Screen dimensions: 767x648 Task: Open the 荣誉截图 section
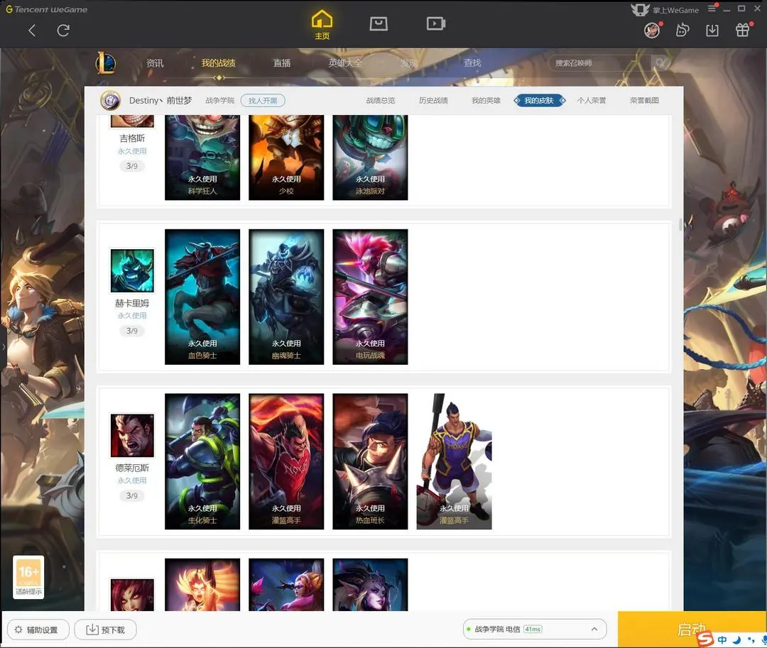tap(644, 100)
